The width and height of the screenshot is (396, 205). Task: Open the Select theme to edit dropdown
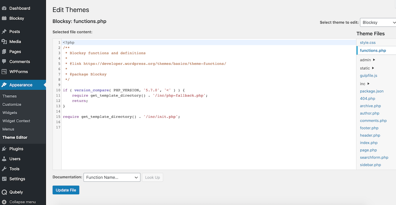click(x=378, y=23)
